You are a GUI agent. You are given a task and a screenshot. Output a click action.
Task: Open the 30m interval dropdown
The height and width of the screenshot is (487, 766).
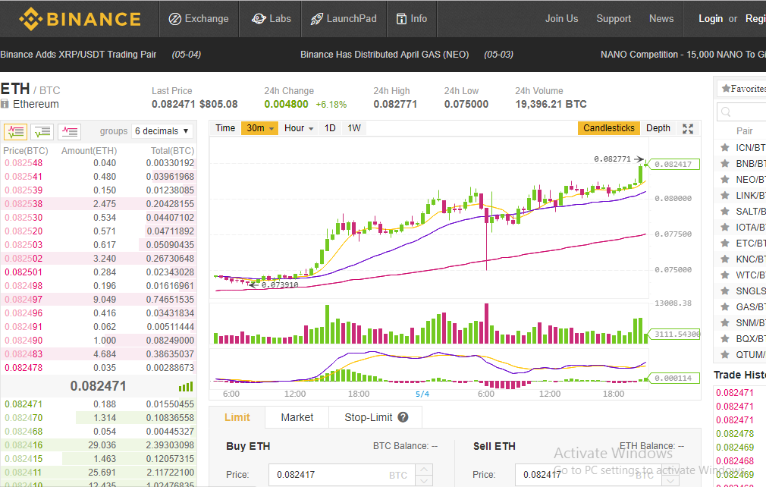point(260,128)
